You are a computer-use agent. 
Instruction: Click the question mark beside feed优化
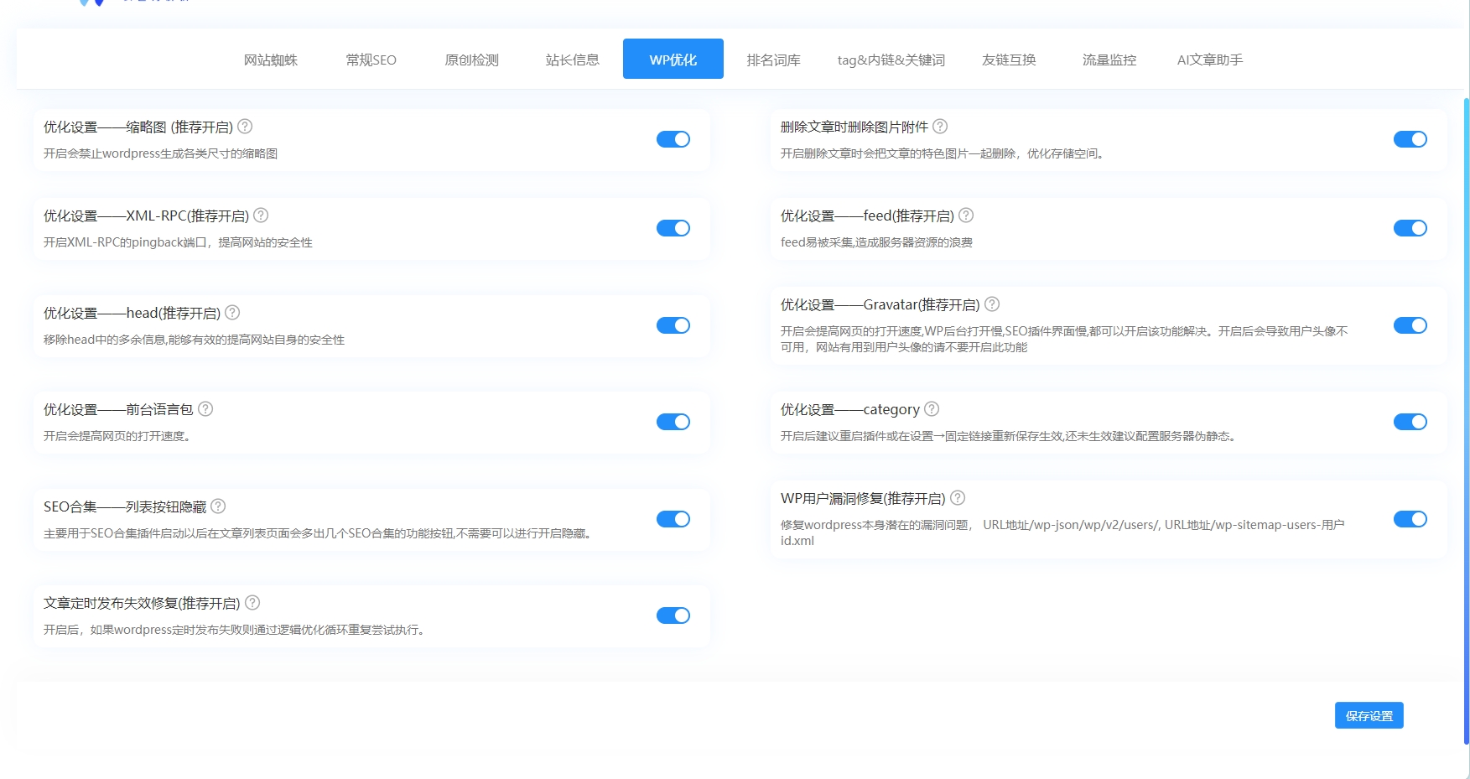[966, 215]
